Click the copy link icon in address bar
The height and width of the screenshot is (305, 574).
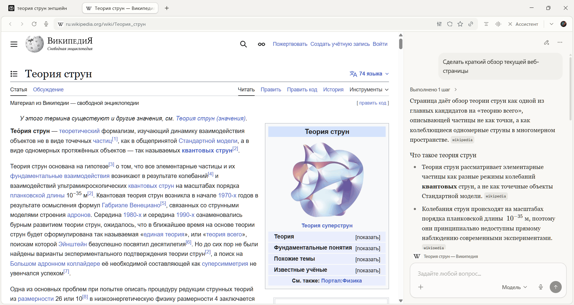tap(471, 24)
